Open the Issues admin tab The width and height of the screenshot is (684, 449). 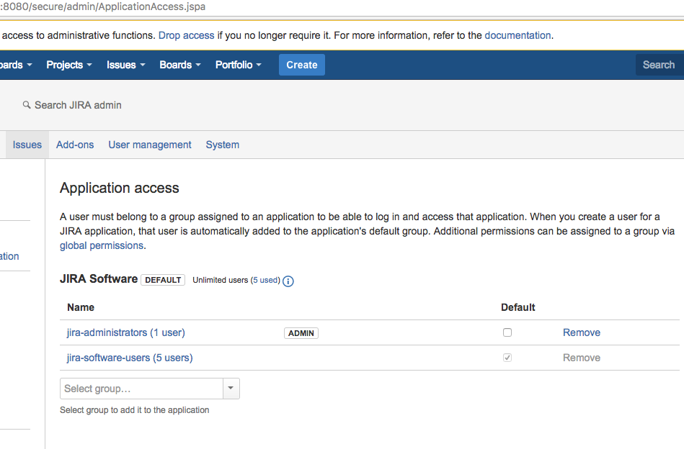pyautogui.click(x=27, y=145)
